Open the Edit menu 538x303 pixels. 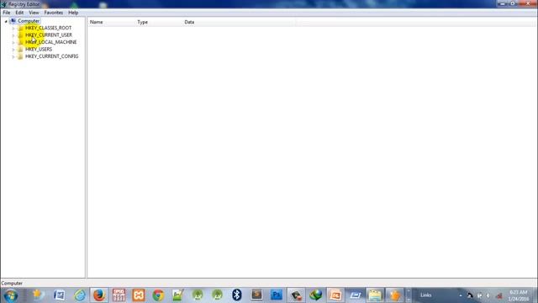[x=19, y=13]
